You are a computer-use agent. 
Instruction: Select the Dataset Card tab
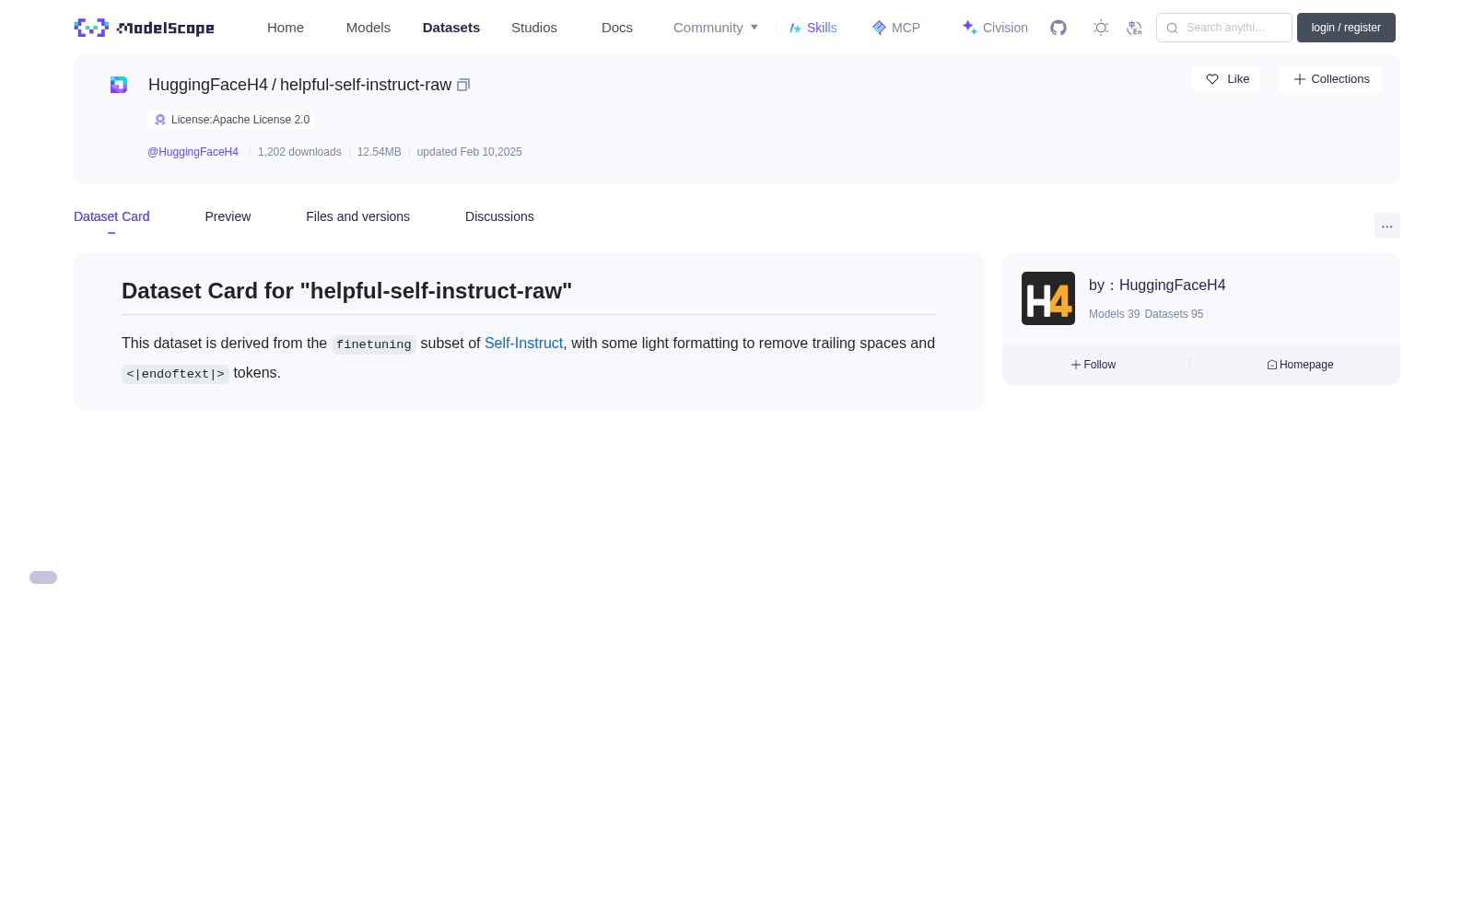coord(111,216)
